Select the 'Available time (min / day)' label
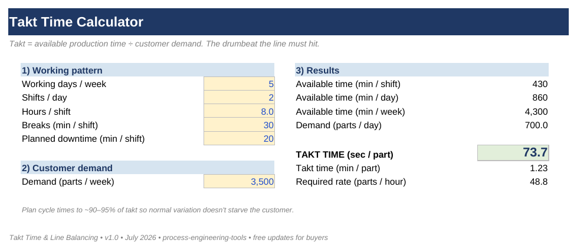Image resolution: width=577 pixels, height=250 pixels. [347, 98]
